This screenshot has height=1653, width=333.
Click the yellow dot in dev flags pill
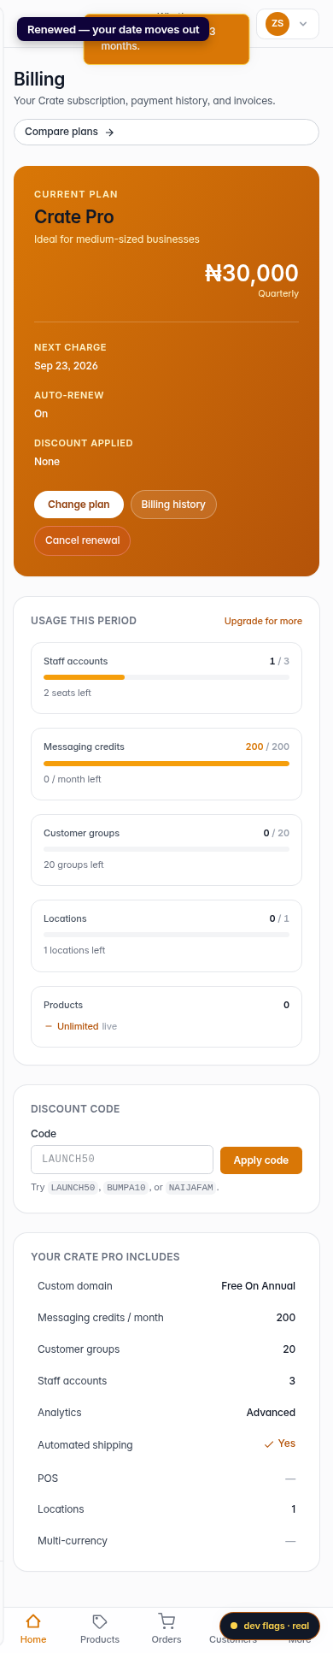(234, 1626)
